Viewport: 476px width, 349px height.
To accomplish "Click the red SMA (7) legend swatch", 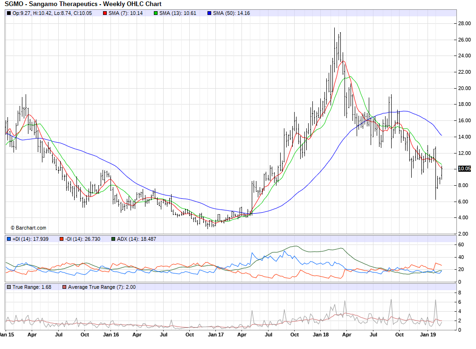I will click(105, 13).
